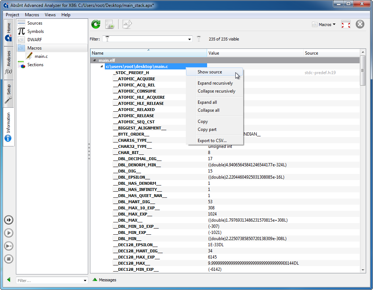Open the Macros dropdown in the toolbar

(324, 25)
